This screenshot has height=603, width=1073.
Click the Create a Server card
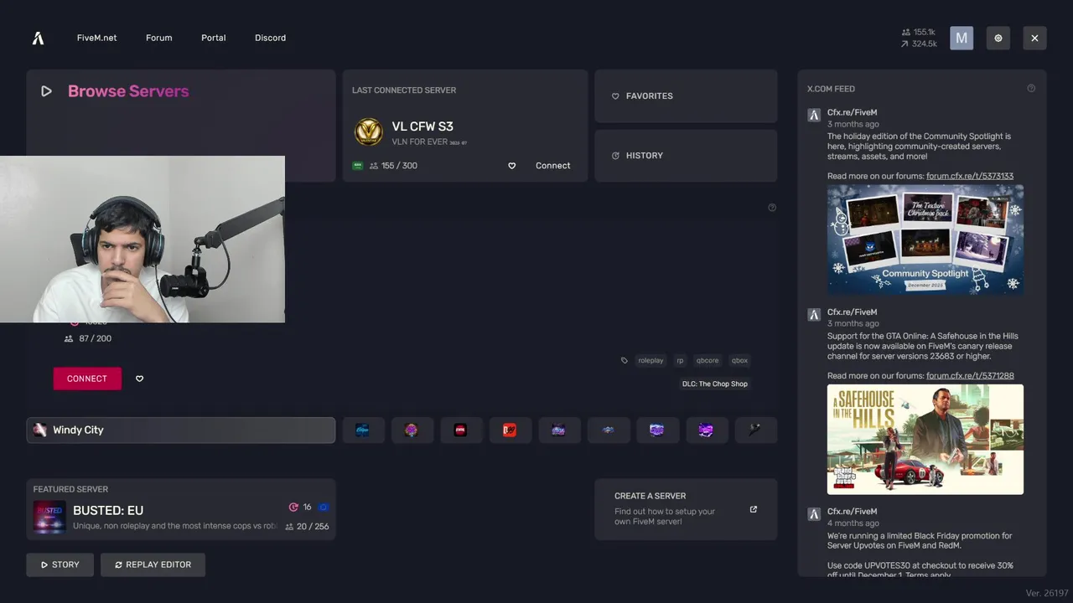coord(686,509)
